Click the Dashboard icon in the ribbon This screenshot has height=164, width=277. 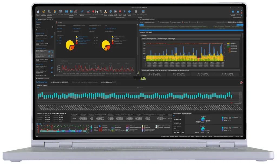67,12
